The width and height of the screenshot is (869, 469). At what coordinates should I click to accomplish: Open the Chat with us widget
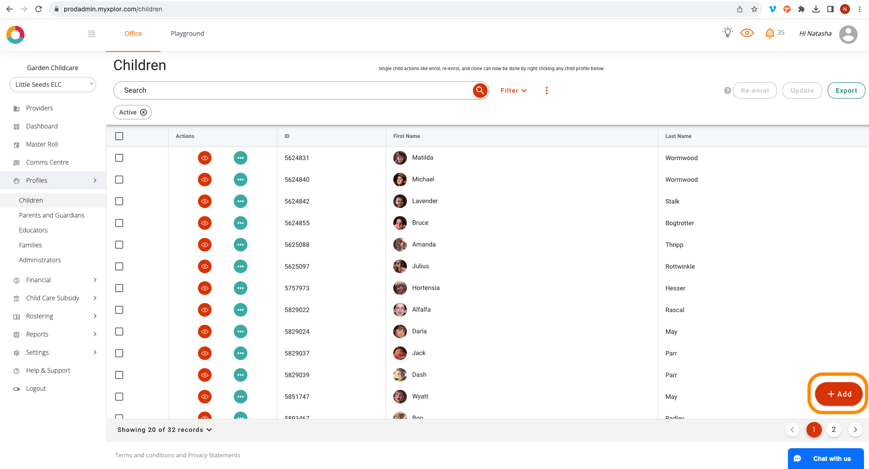pyautogui.click(x=826, y=459)
